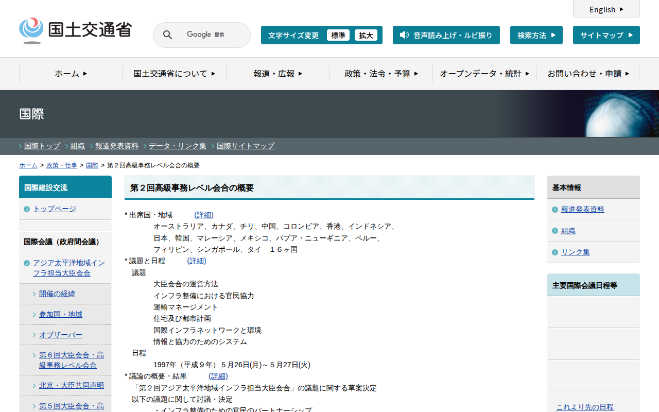Expand the オープンデータ・統計 menu
Screen dimensions: 659x412
(x=484, y=74)
